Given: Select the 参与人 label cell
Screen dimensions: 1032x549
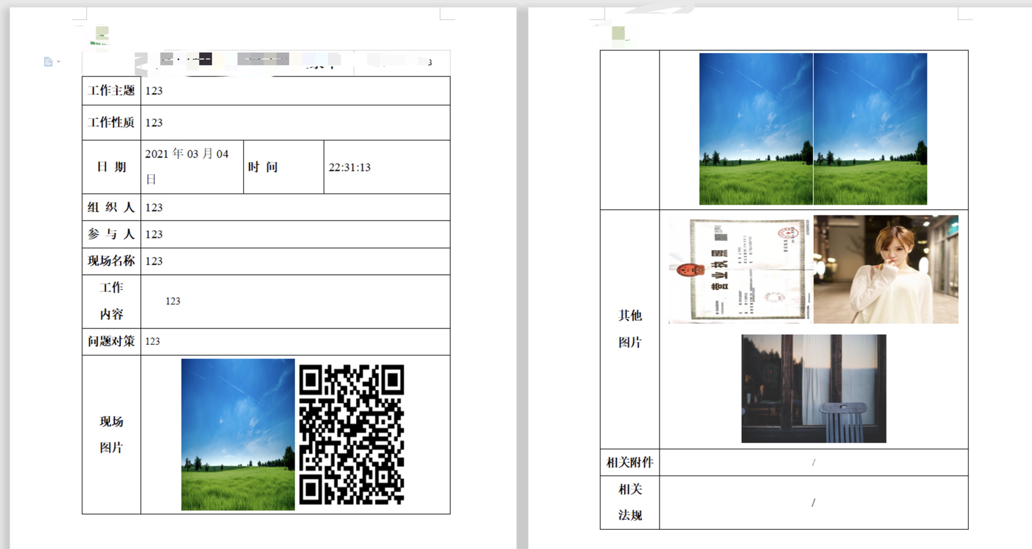Looking at the screenshot, I should 112,234.
